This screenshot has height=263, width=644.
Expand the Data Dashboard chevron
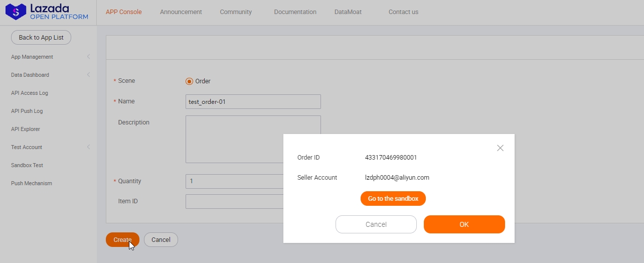88,75
